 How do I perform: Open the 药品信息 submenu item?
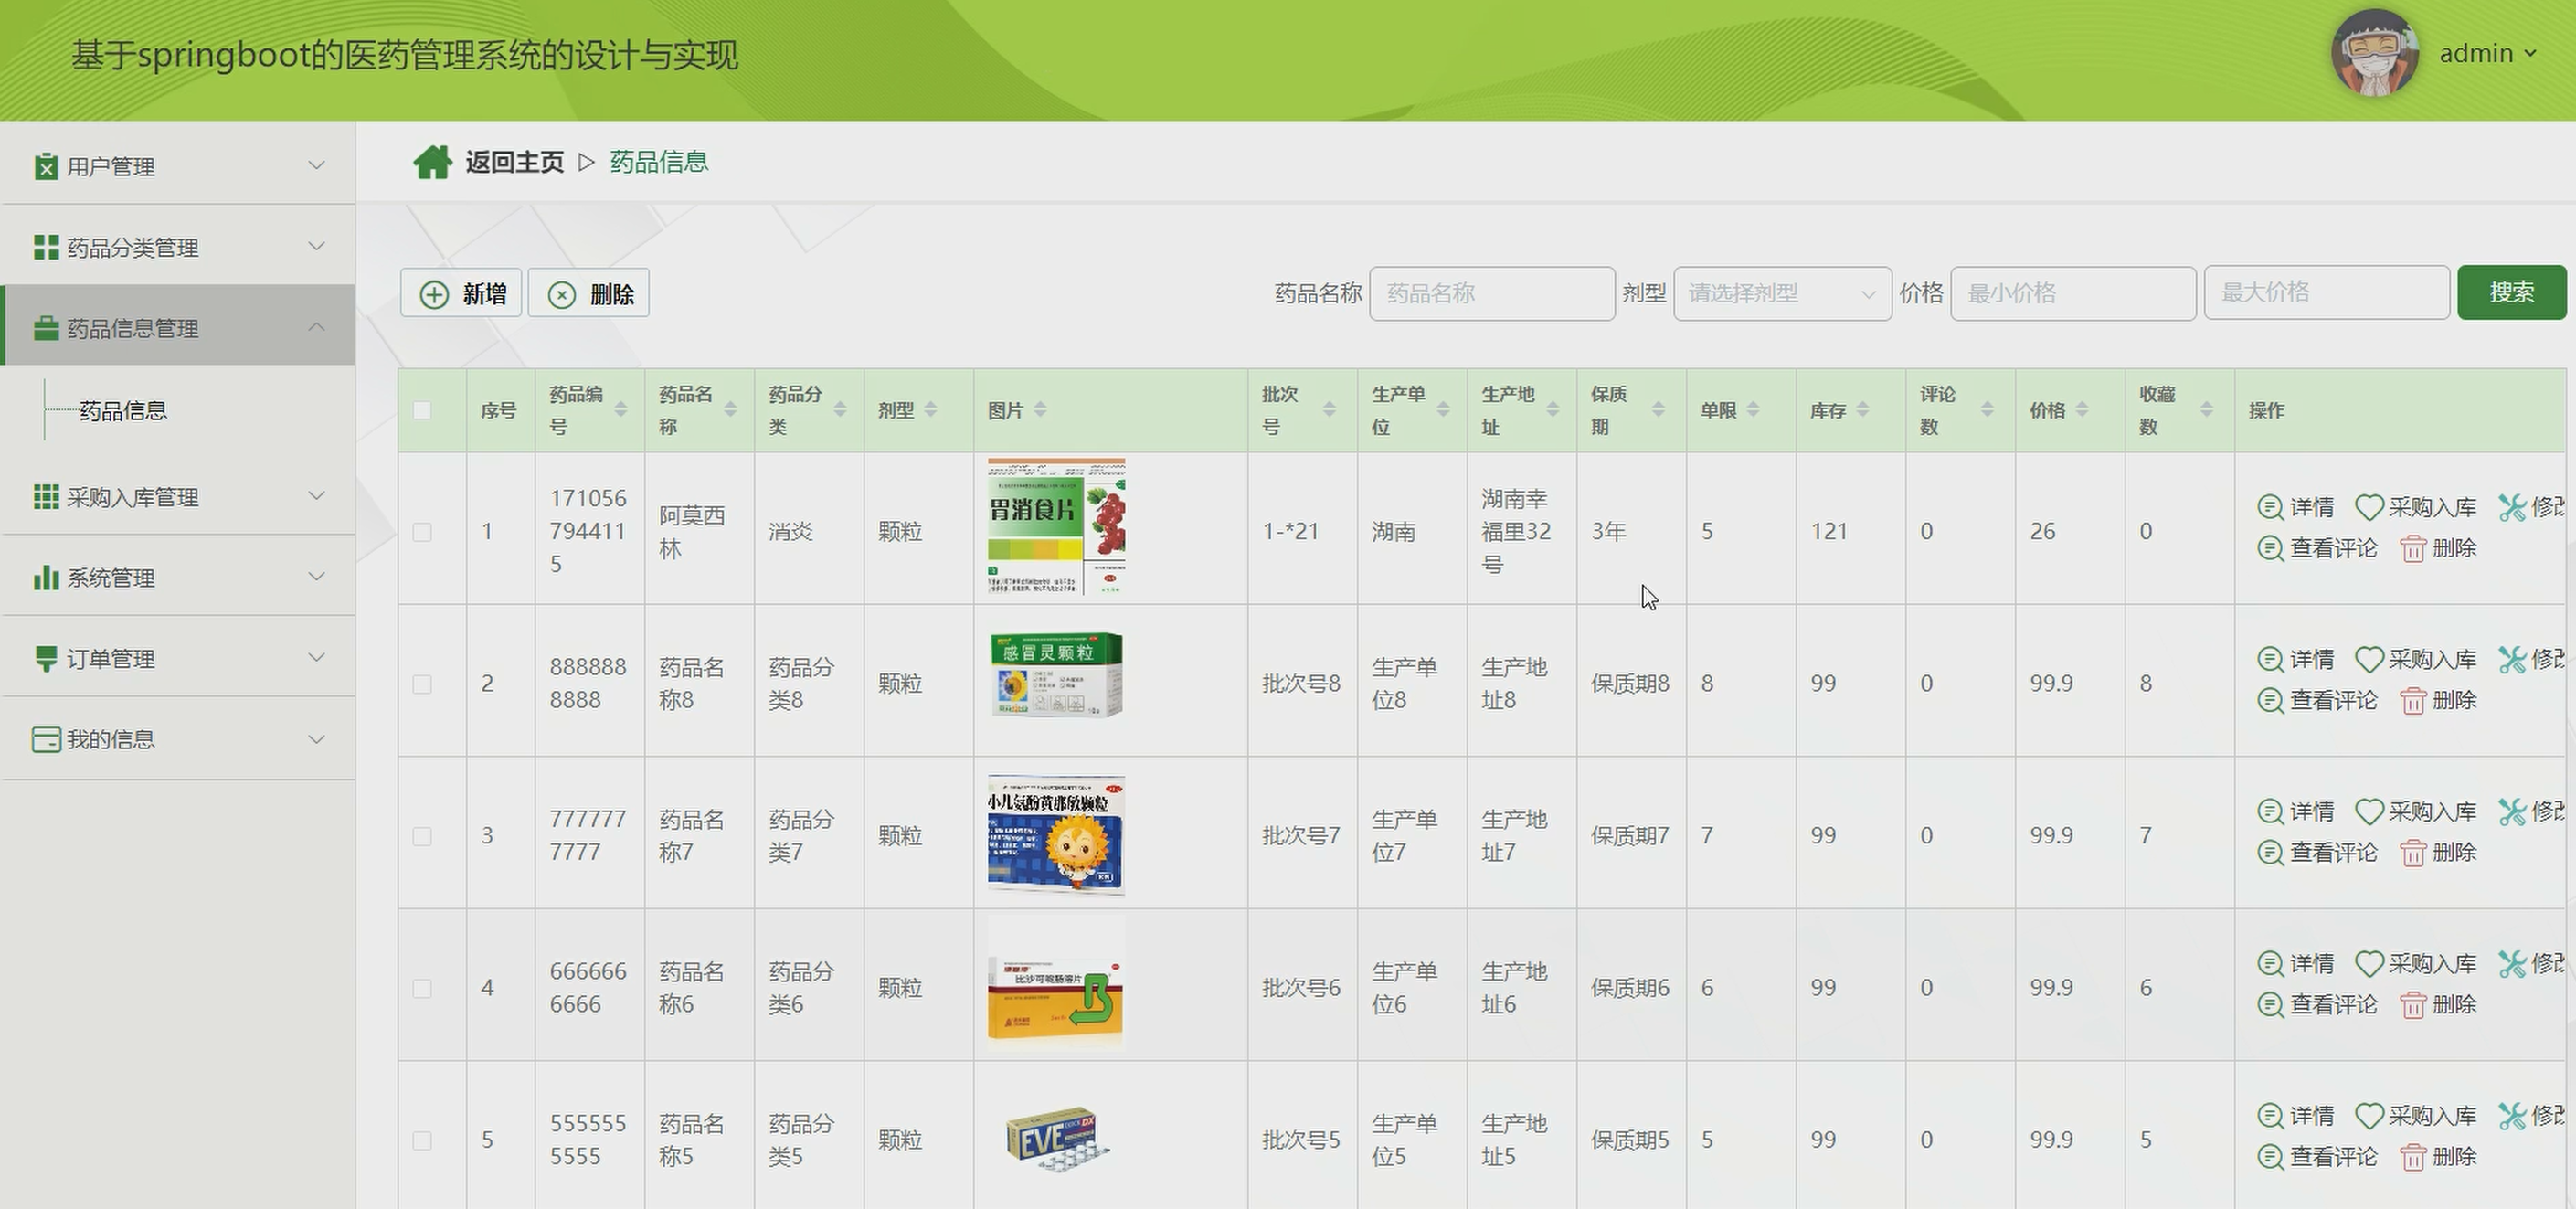click(123, 411)
